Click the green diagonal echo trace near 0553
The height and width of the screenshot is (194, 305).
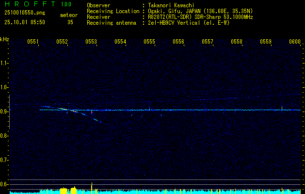click(90, 115)
